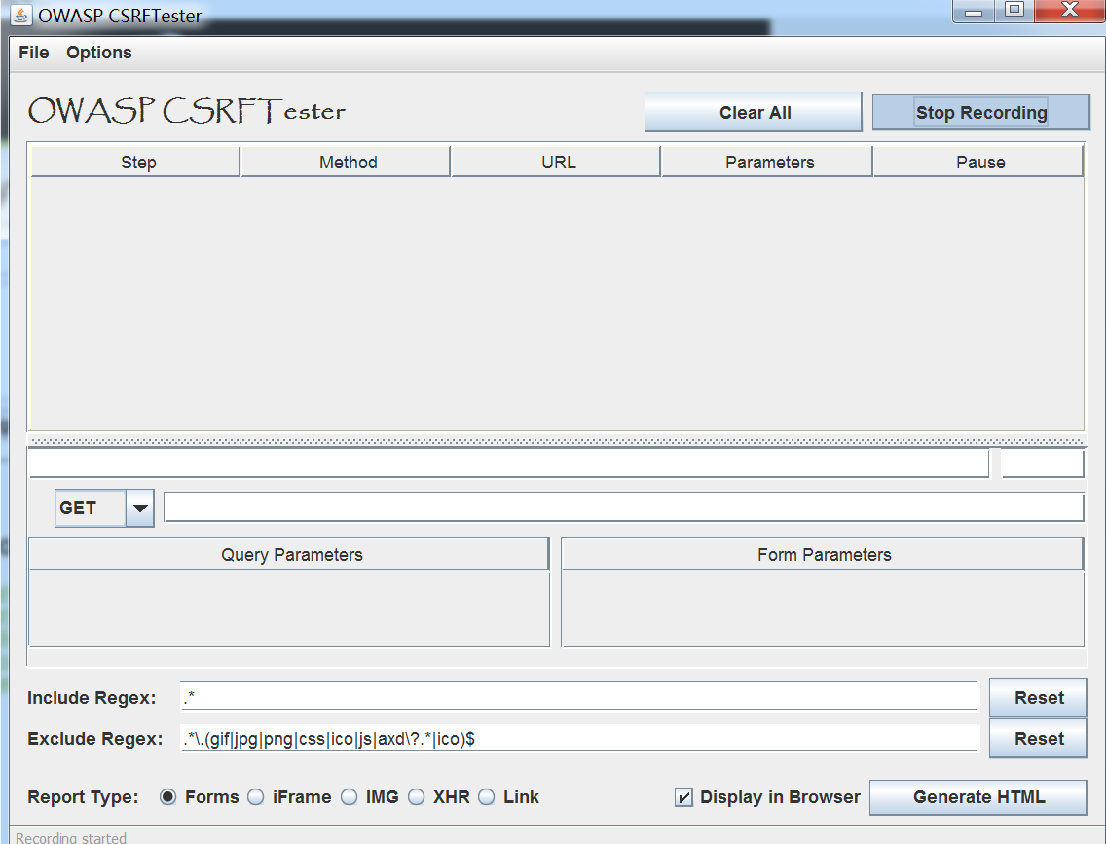Click the Stop Recording button

click(x=981, y=112)
